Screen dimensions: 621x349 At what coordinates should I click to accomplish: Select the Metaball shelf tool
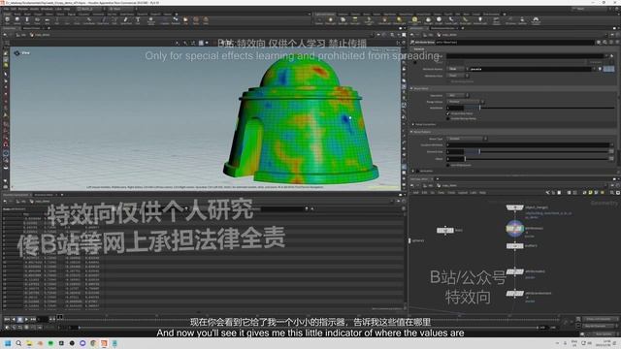(176, 20)
